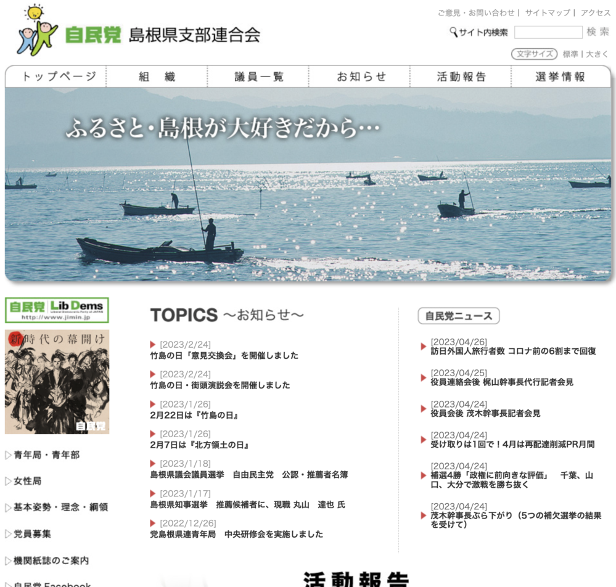Click the Lib Dems jimin.jp banner
Image resolution: width=616 pixels, height=587 pixels.
57,310
